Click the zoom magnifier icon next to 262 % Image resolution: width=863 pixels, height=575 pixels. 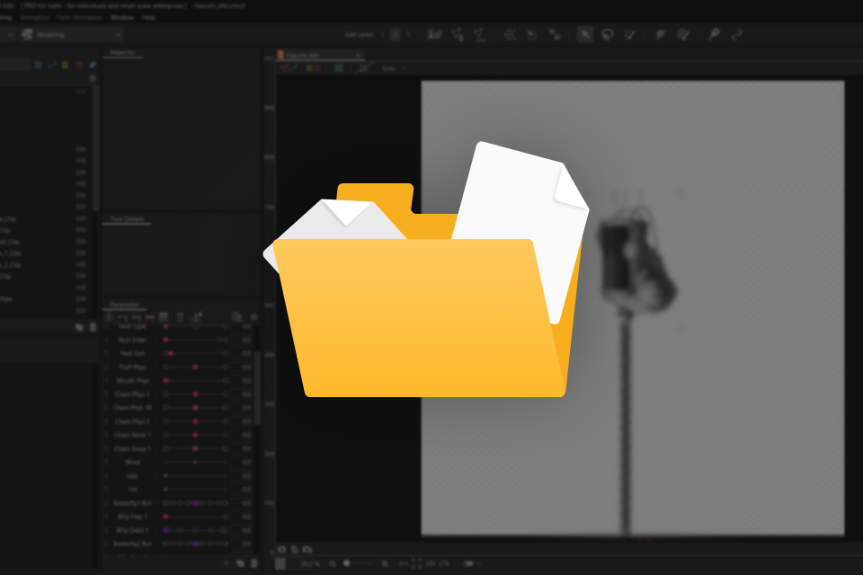click(332, 563)
